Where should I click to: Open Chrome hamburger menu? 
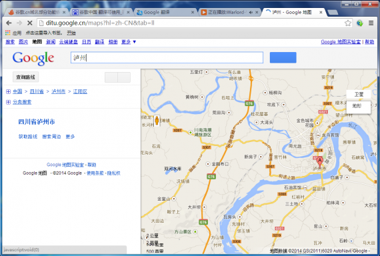[x=371, y=23]
